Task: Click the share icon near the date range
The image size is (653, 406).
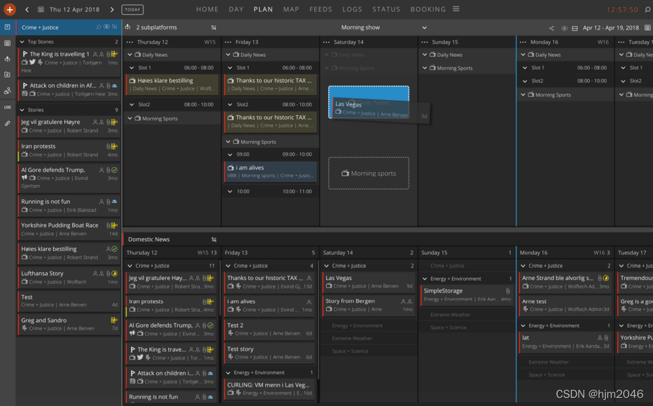Action: 551,28
